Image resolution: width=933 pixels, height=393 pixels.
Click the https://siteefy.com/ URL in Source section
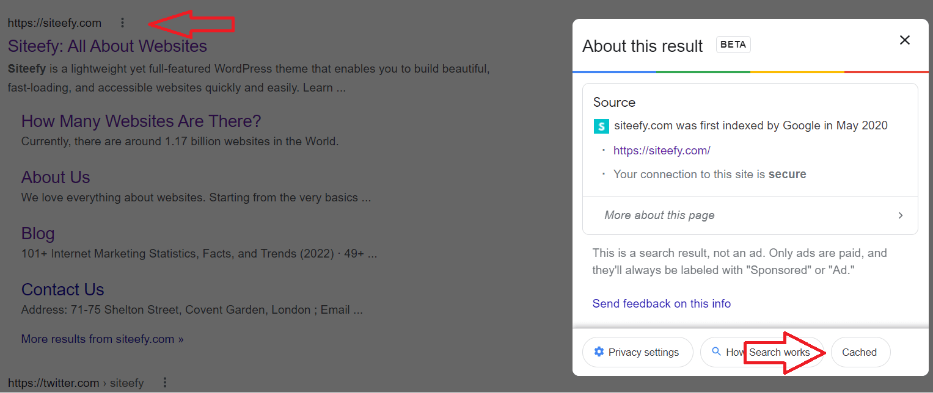662,150
